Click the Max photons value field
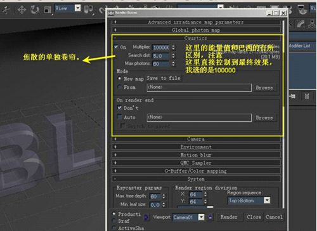Viewport: 317px width, 231px height. [160, 63]
